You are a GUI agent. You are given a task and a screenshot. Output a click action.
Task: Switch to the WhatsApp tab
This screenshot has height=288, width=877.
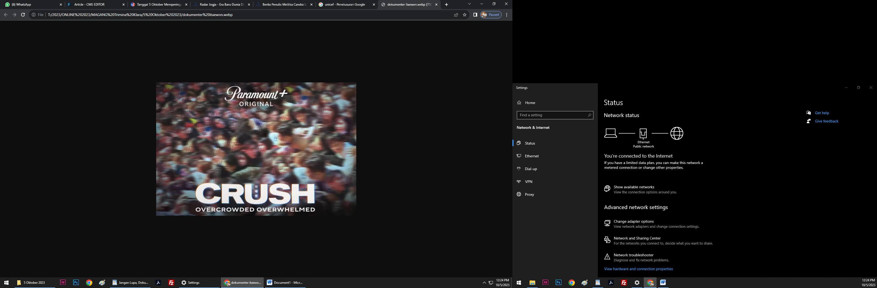coord(33,5)
